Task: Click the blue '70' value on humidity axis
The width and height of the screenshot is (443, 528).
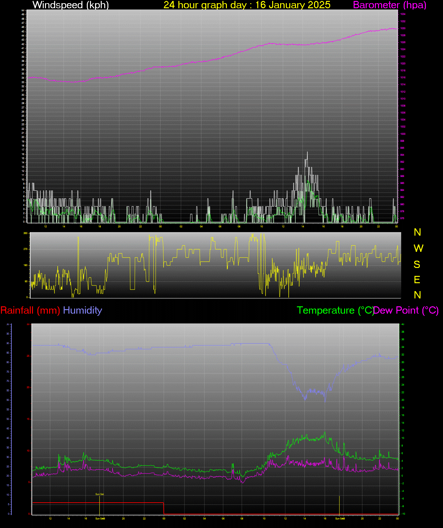Action: click(x=8, y=381)
